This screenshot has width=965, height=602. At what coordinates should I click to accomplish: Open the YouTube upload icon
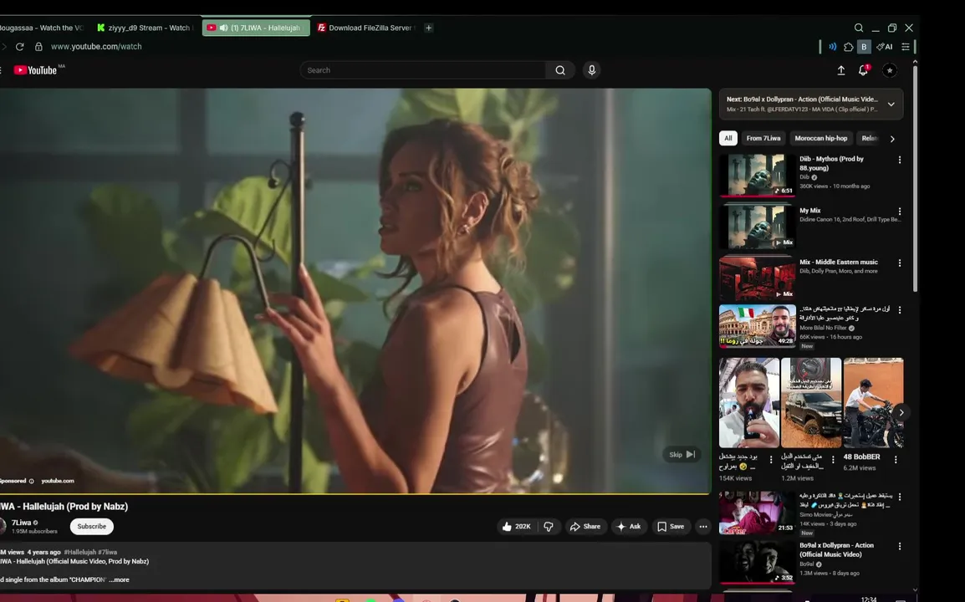[840, 71]
